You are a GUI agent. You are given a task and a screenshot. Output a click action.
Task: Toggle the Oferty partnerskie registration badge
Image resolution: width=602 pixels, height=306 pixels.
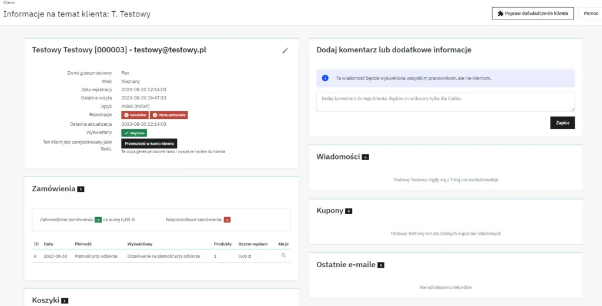point(169,115)
